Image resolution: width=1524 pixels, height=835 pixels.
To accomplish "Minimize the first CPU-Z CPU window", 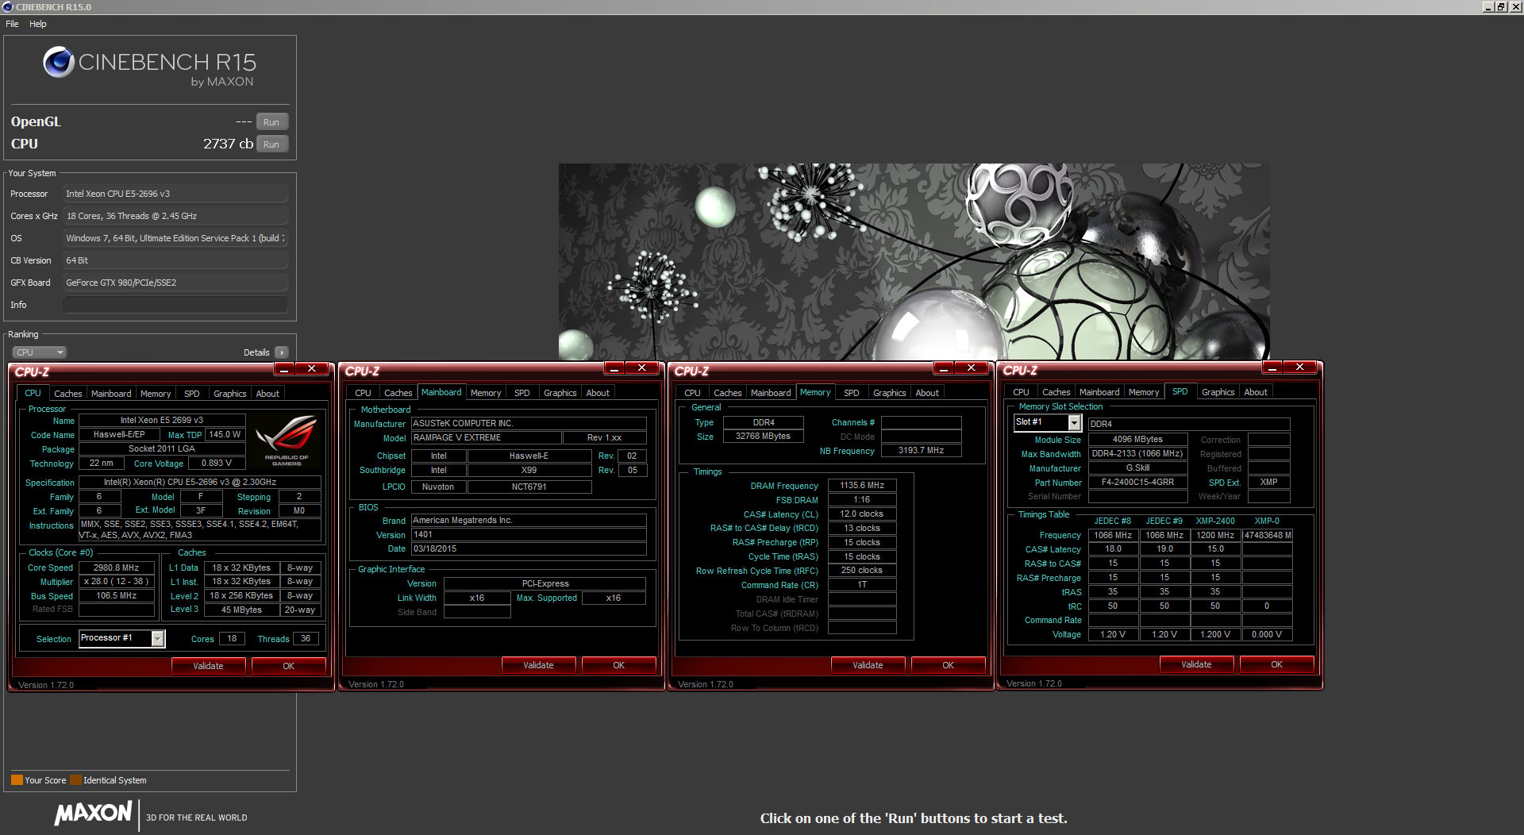I will 284,368.
